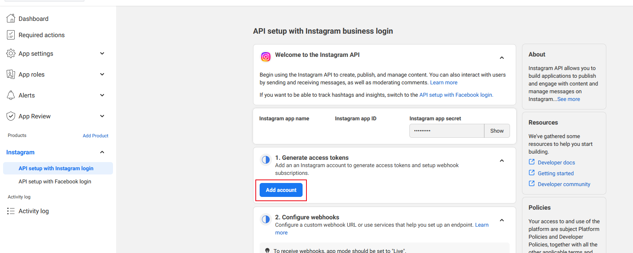Screen dimensions: 633x253
Task: Click the lightbulb icon in the webhooks note
Action: tap(267, 251)
